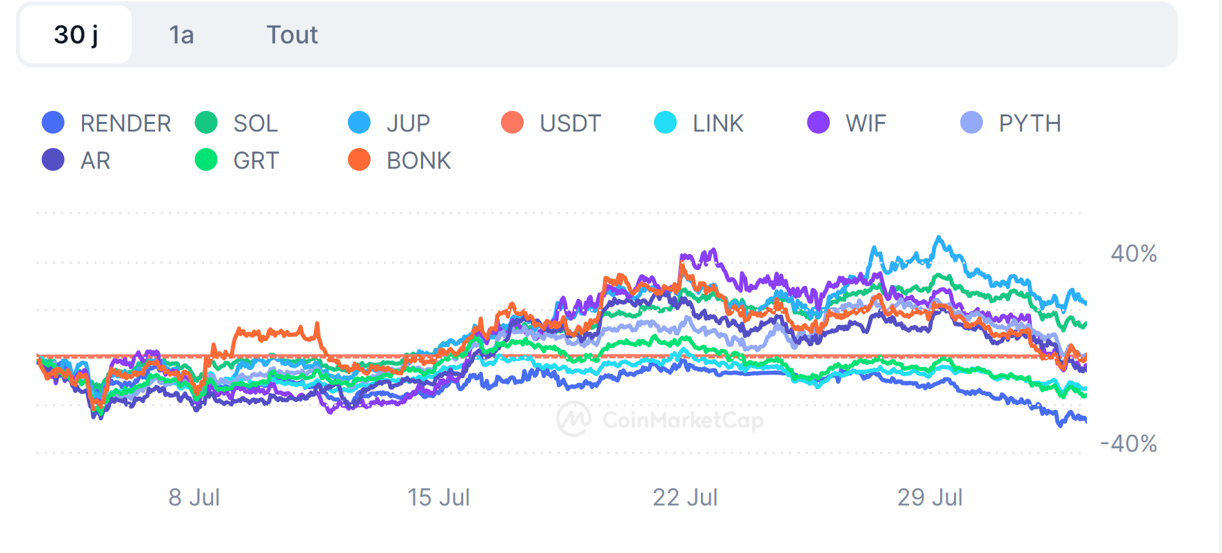Image resolution: width=1222 pixels, height=553 pixels.
Task: Click the 22 Jul date axis label
Action: (684, 497)
